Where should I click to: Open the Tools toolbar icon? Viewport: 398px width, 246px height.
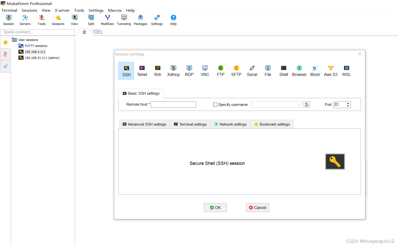41,20
